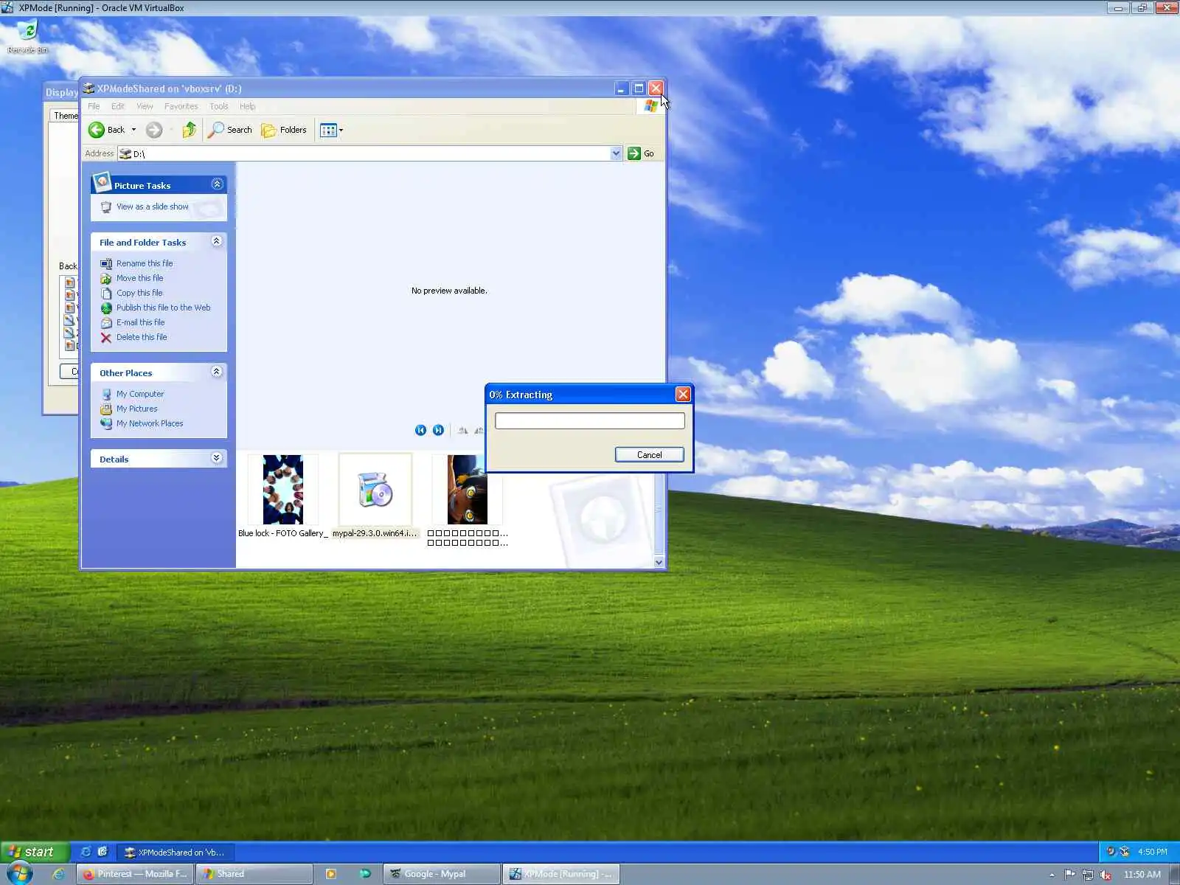Open the Back history dropdown arrow
Image resolution: width=1180 pixels, height=885 pixels.
click(x=133, y=130)
